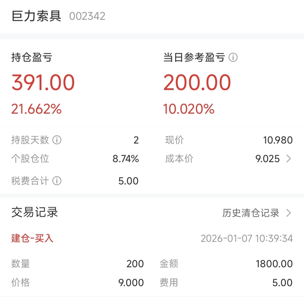Select the 巨力索具 stock title

tap(36, 16)
